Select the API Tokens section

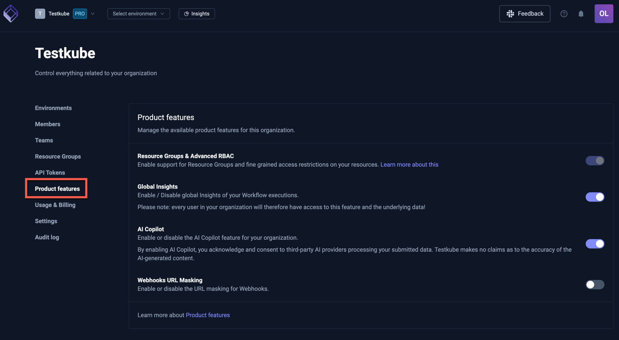click(50, 172)
